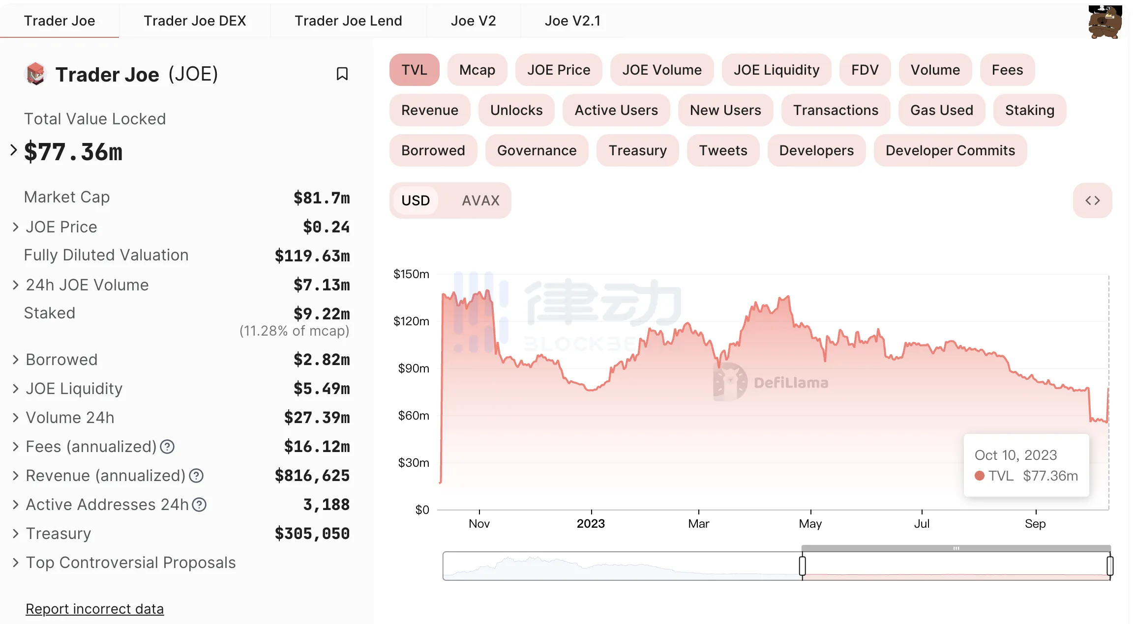Expand the Treasury row

15,534
